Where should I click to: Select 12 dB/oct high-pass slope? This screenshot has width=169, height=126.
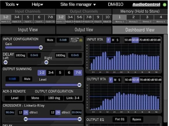tap(21, 112)
